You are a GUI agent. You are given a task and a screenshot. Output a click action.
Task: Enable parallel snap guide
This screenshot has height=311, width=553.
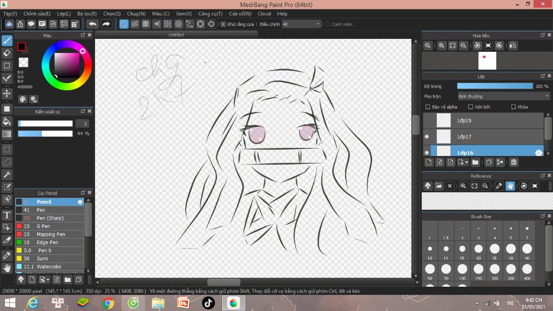pos(134,24)
